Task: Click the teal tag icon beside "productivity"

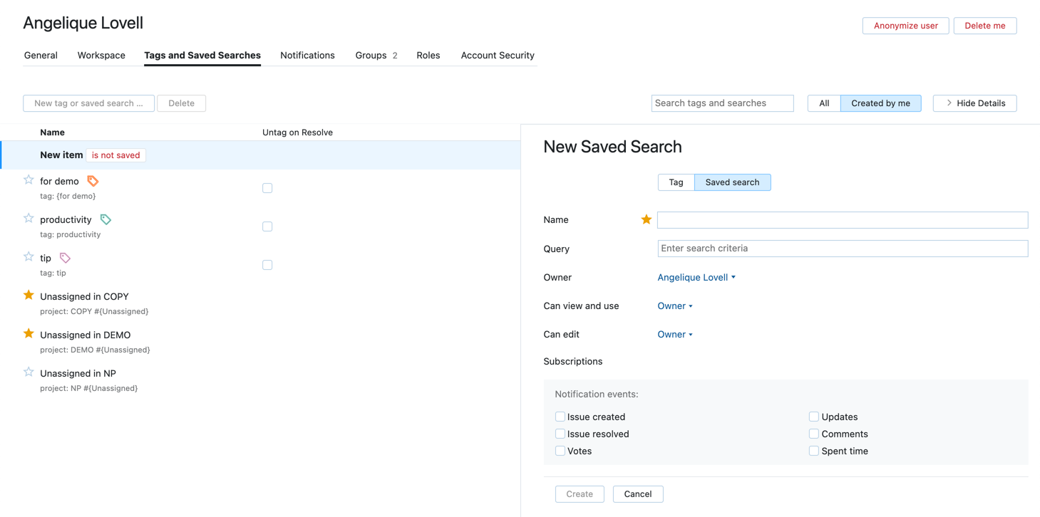Action: 105,219
